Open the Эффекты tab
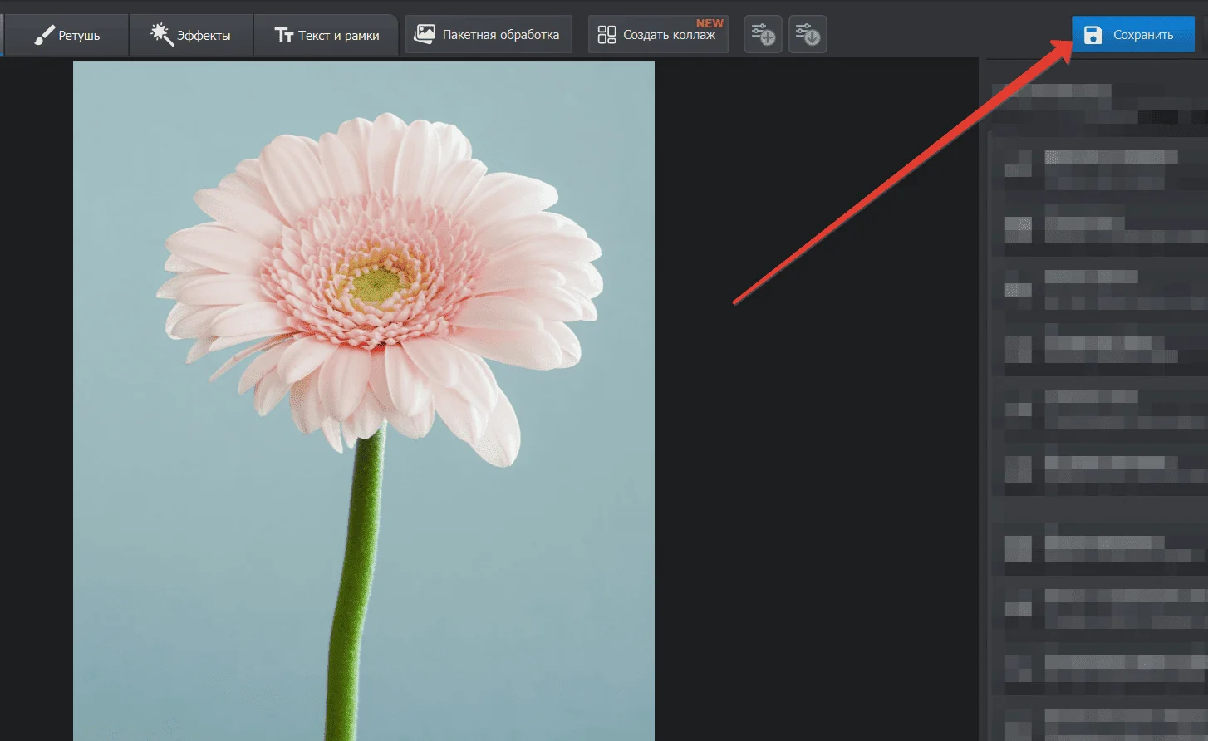1208x741 pixels. [x=204, y=36]
